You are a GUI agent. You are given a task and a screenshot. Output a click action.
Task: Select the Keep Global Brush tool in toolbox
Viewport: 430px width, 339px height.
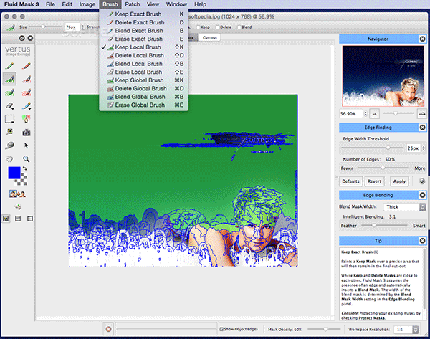tap(9, 92)
